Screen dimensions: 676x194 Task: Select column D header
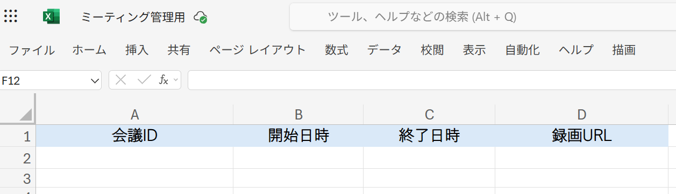tap(581, 114)
